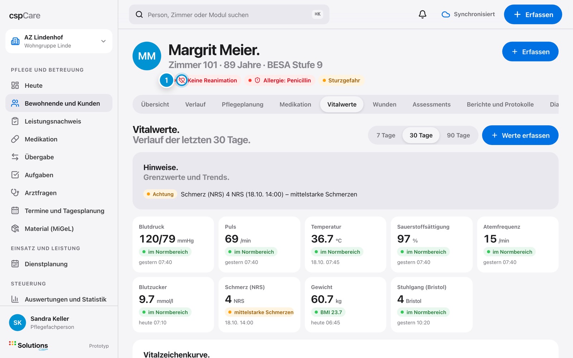
Task: Click the AZ Lindenhof building icon
Action: point(15,41)
